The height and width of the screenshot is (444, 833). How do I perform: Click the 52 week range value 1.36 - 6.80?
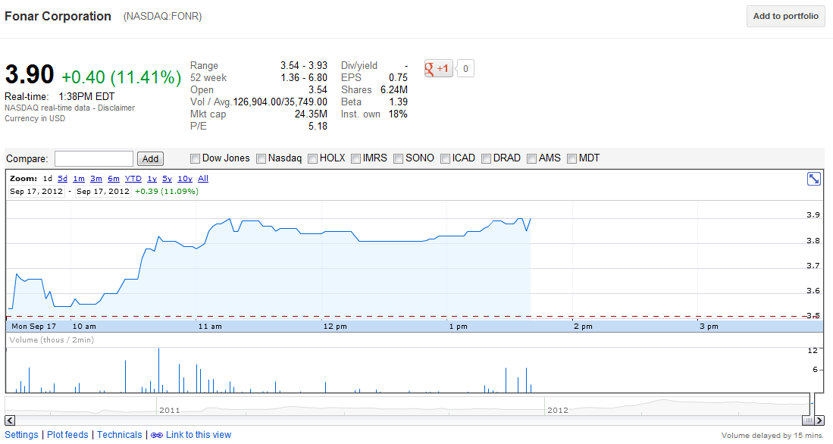coord(304,77)
